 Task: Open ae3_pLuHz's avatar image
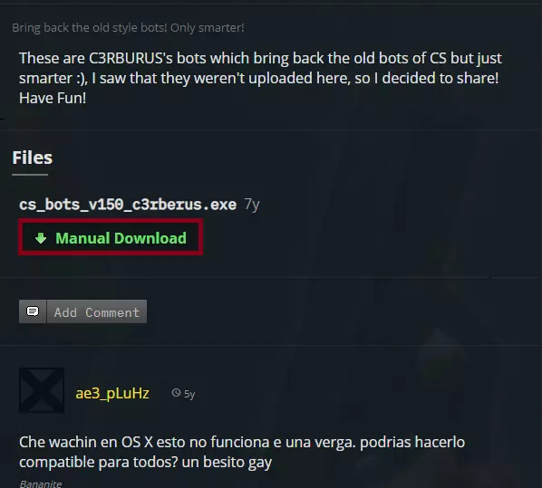point(42,390)
